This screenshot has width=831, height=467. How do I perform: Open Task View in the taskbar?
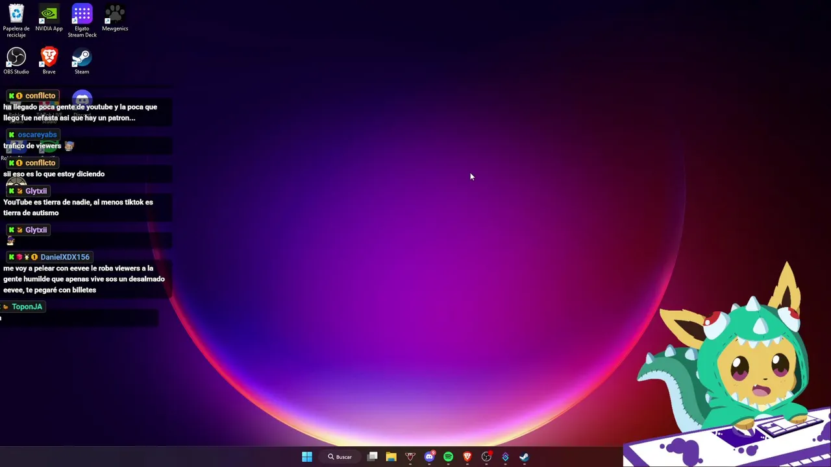(373, 457)
